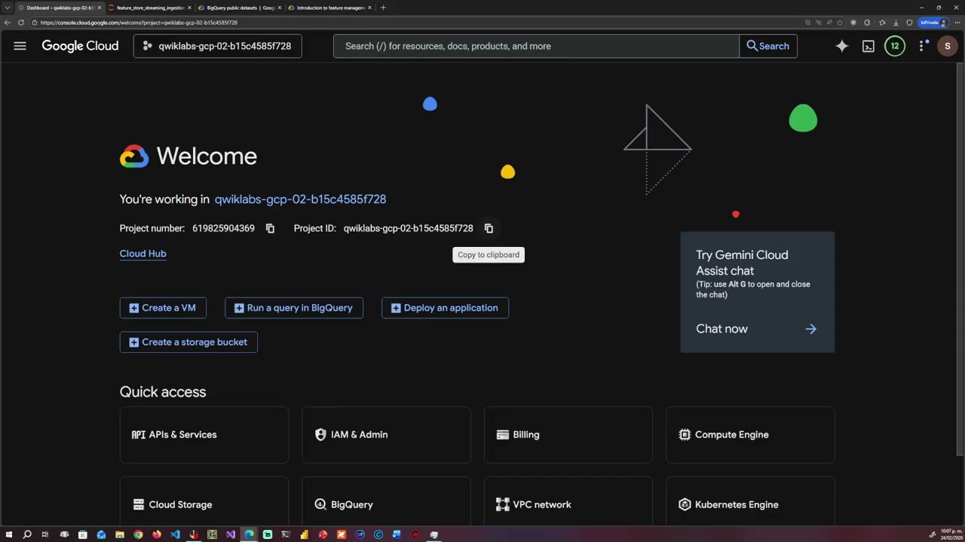Open the zoom magnifier icon in address bar
The width and height of the screenshot is (965, 542).
click(807, 23)
